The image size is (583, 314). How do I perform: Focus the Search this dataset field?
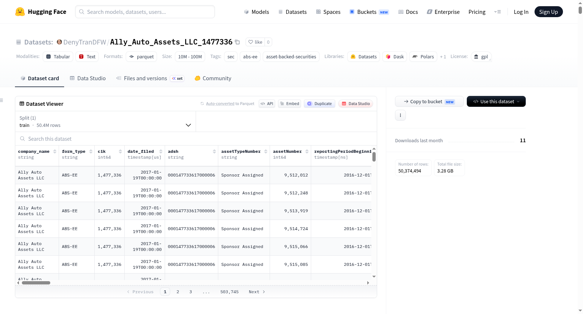[x=196, y=139]
